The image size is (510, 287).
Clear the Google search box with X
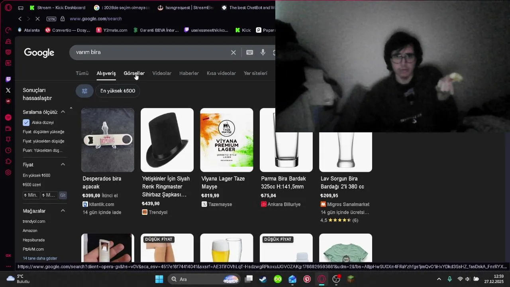click(x=233, y=52)
